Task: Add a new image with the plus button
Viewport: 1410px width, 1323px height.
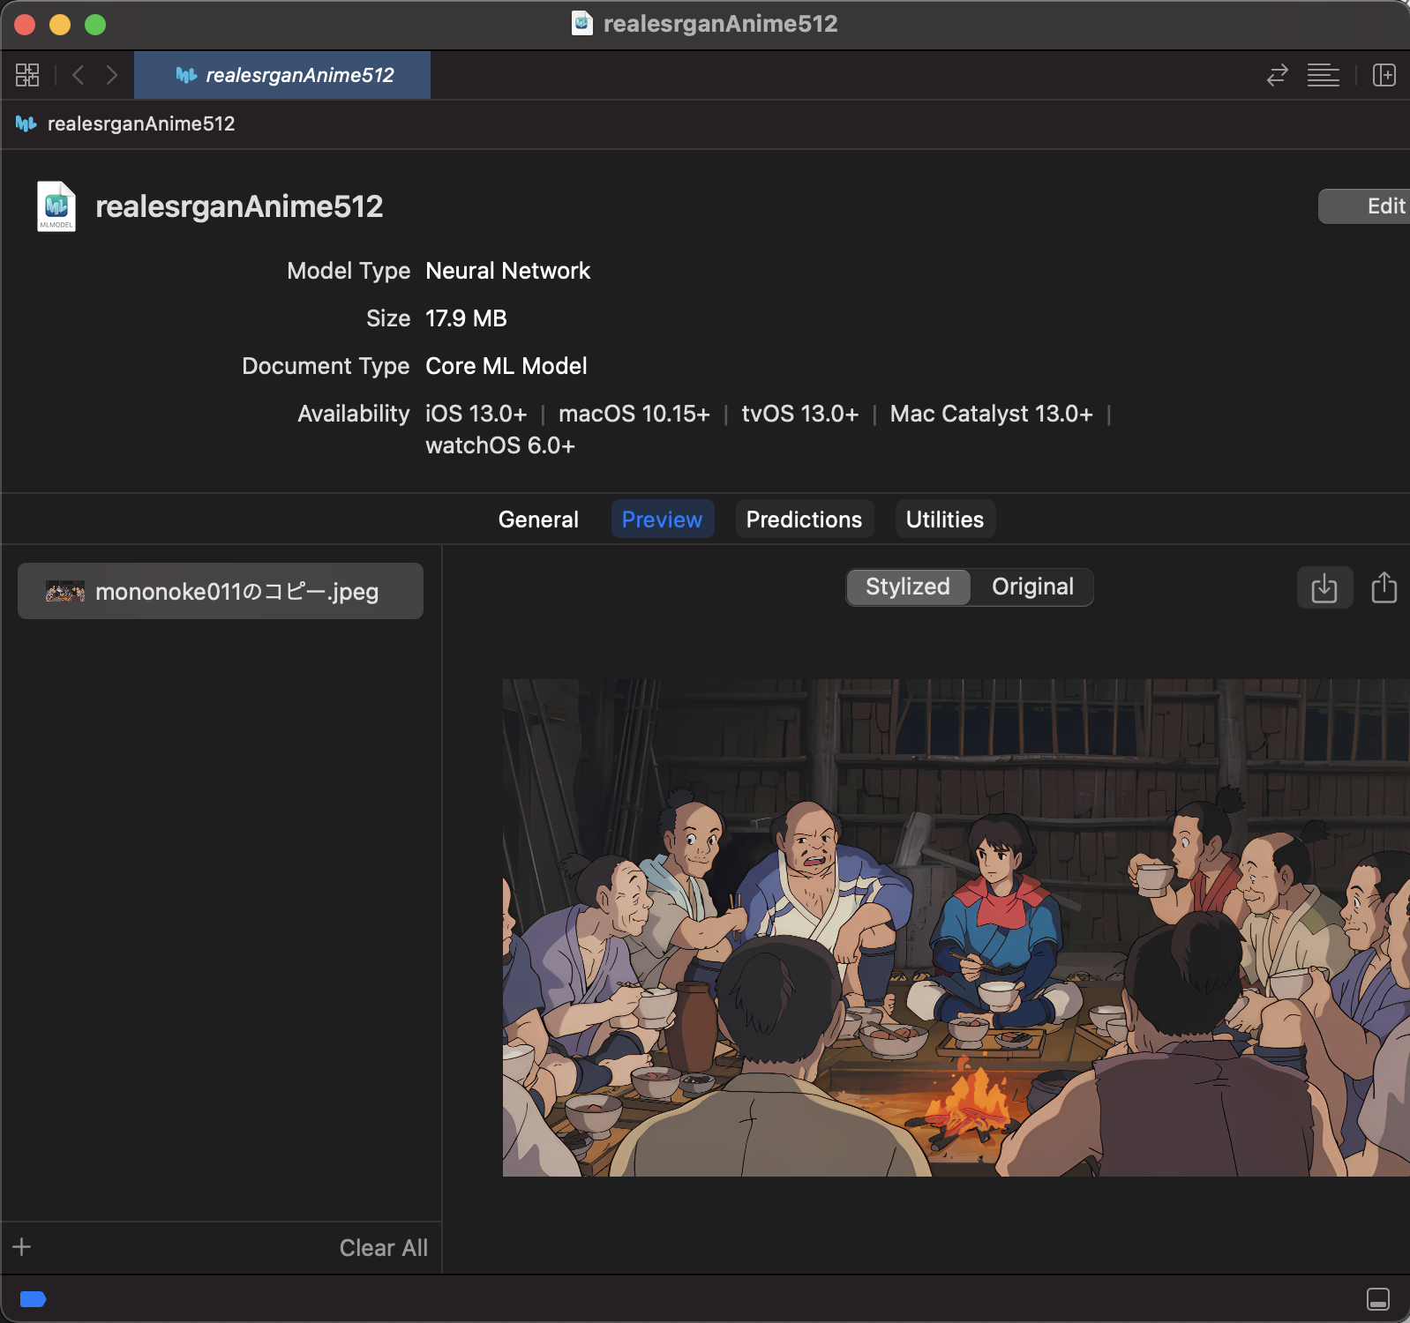Action: (x=22, y=1246)
